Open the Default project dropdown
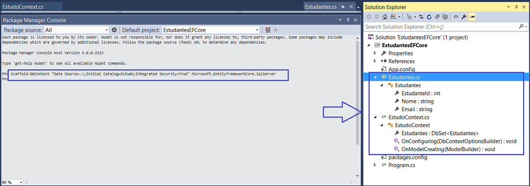The width and height of the screenshot is (530, 186). 257,30
